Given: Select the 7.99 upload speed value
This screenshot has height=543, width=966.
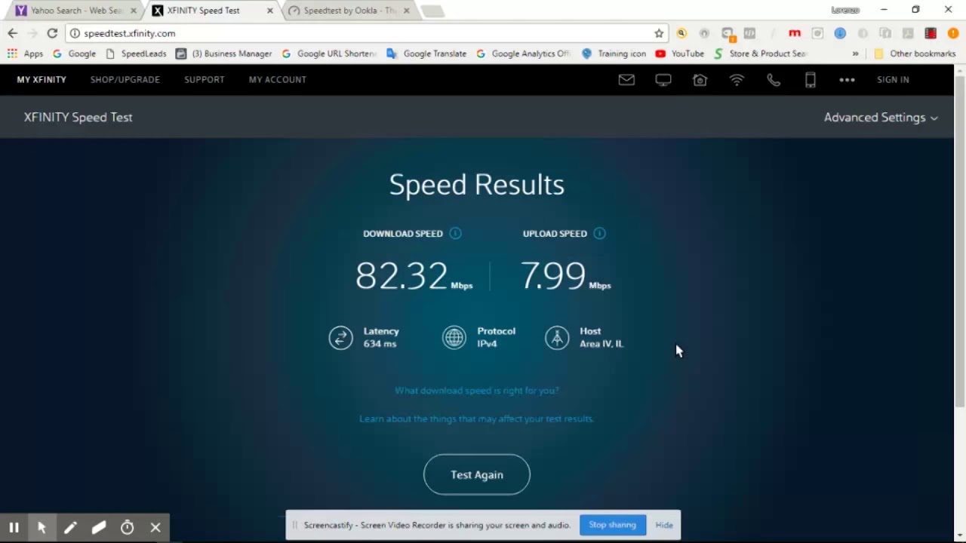Looking at the screenshot, I should 553,275.
